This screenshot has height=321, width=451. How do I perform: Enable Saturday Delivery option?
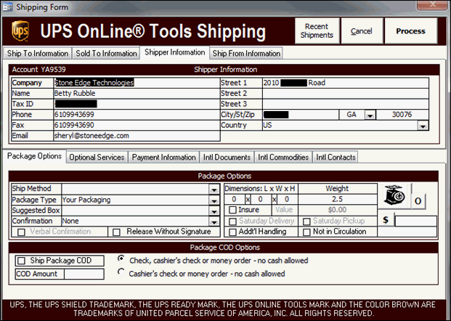point(232,222)
